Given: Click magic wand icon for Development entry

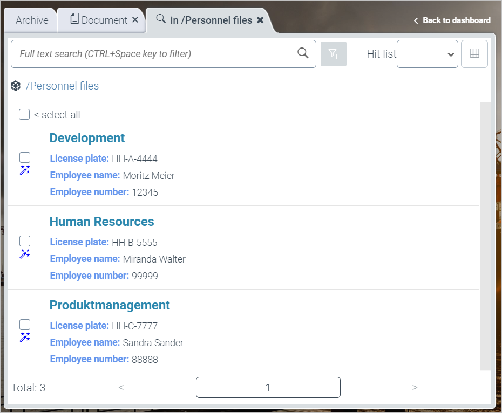Looking at the screenshot, I should [24, 170].
